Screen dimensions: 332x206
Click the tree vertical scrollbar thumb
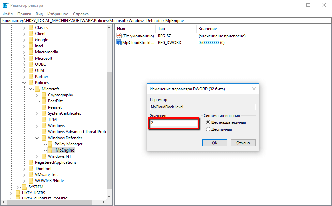tap(109, 130)
